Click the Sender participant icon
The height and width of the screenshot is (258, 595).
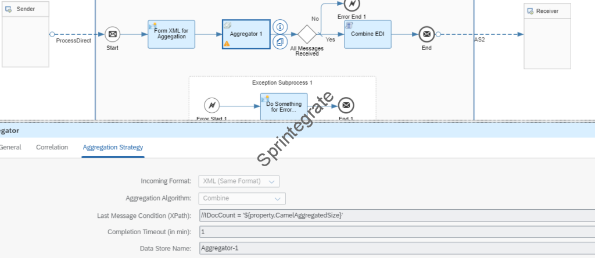(9, 10)
